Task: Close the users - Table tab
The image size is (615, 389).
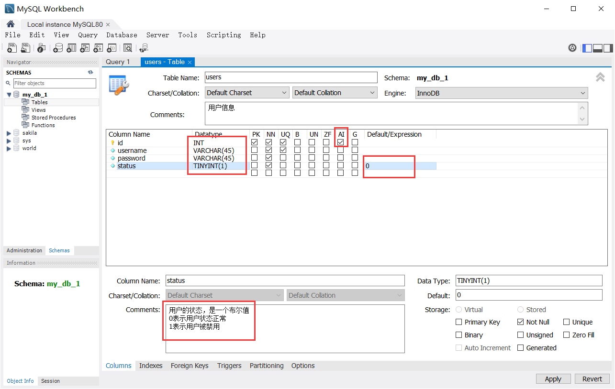Action: click(x=190, y=62)
